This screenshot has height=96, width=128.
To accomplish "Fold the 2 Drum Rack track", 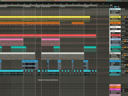I will point(111,17).
